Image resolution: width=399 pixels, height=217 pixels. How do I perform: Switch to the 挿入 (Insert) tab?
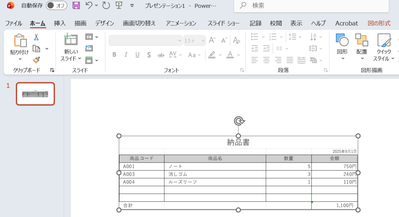60,23
